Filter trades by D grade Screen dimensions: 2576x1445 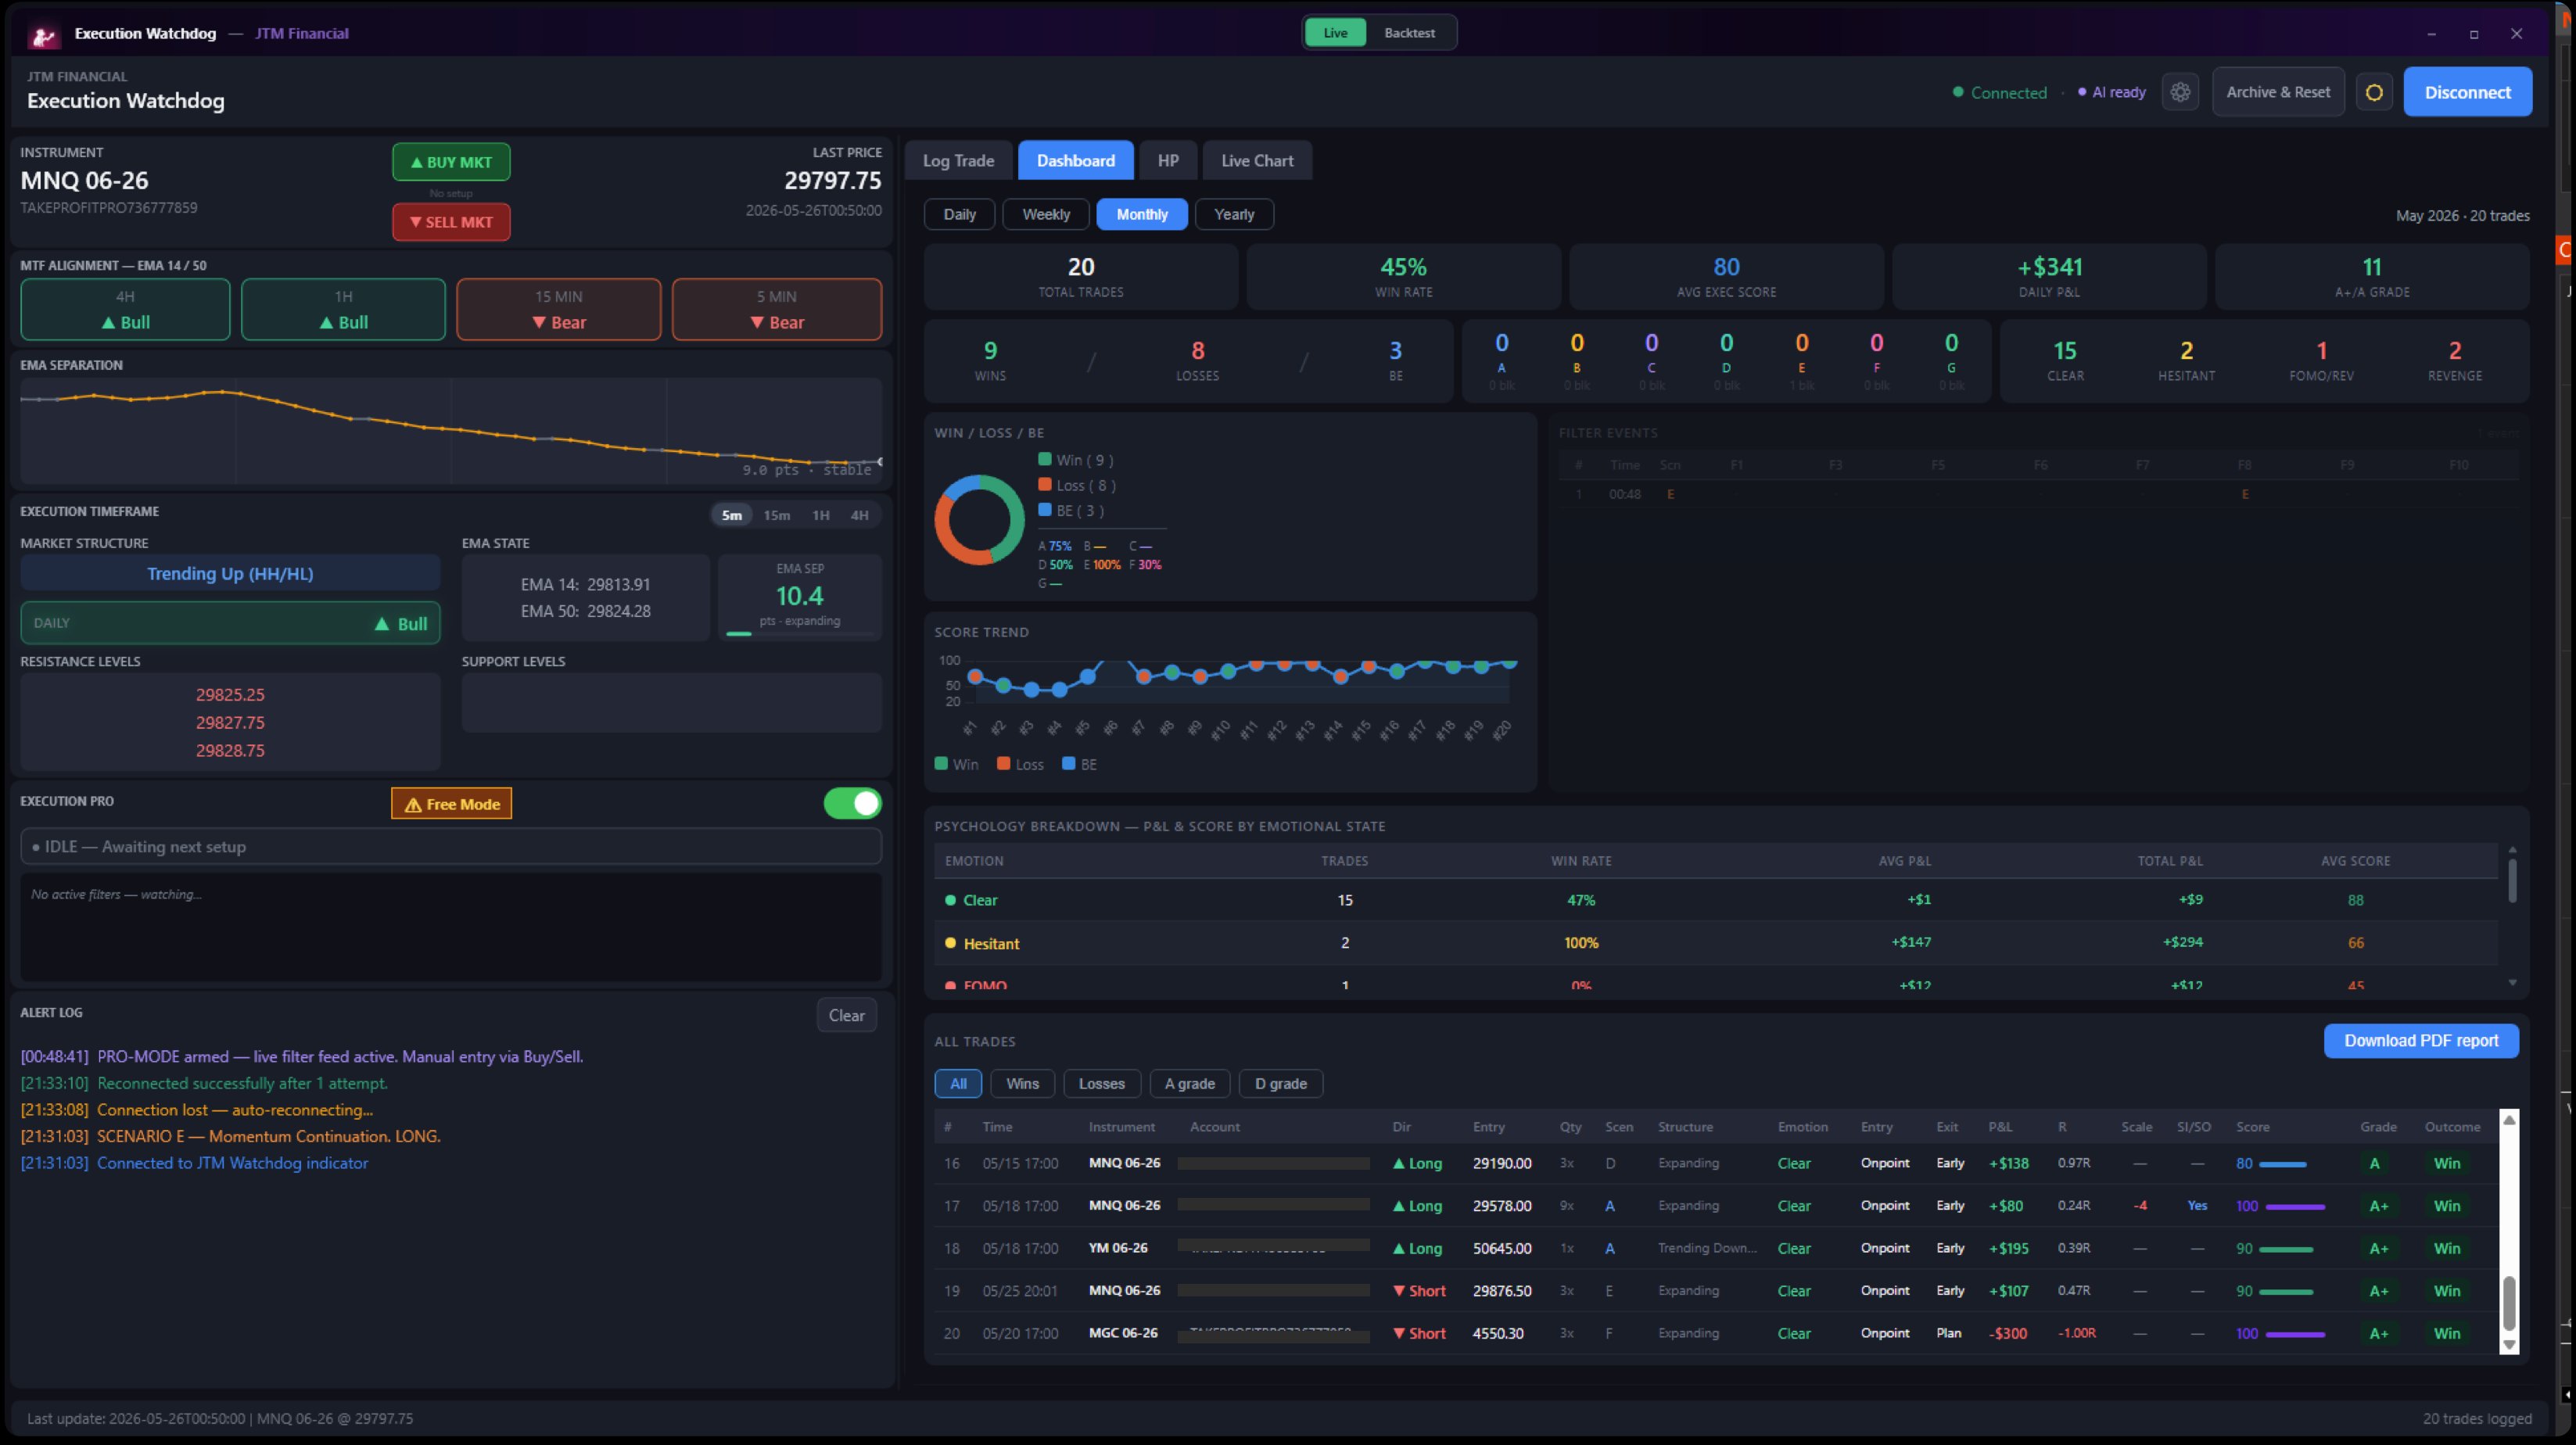coord(1281,1084)
